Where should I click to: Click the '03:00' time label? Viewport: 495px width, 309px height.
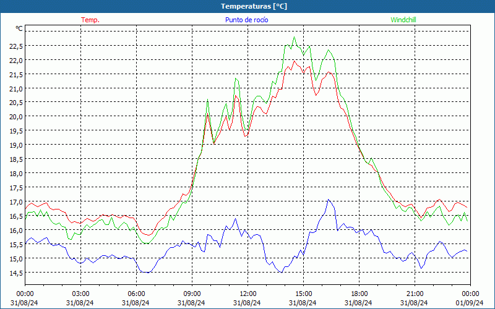click(81, 294)
